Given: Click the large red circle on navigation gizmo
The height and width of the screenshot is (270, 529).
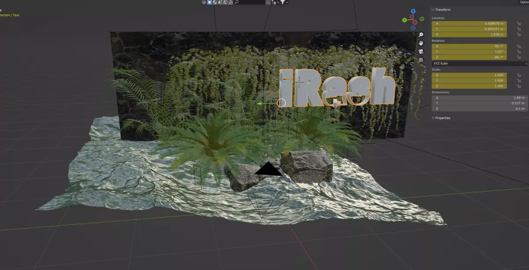Looking at the screenshot, I should 415,22.
